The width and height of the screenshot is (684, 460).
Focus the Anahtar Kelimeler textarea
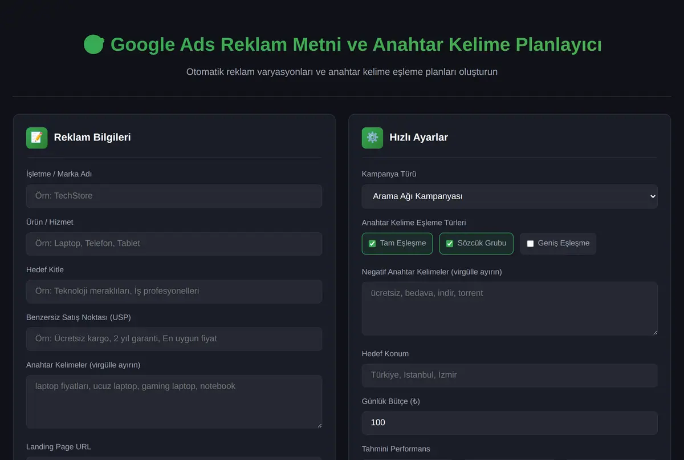[174, 401]
